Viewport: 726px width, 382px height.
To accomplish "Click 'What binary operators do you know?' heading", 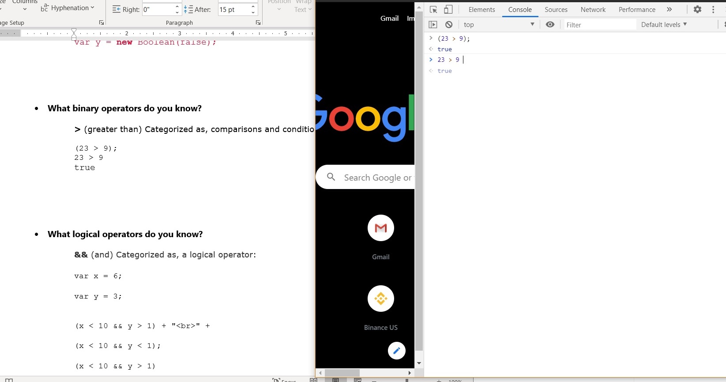I will pyautogui.click(x=124, y=109).
